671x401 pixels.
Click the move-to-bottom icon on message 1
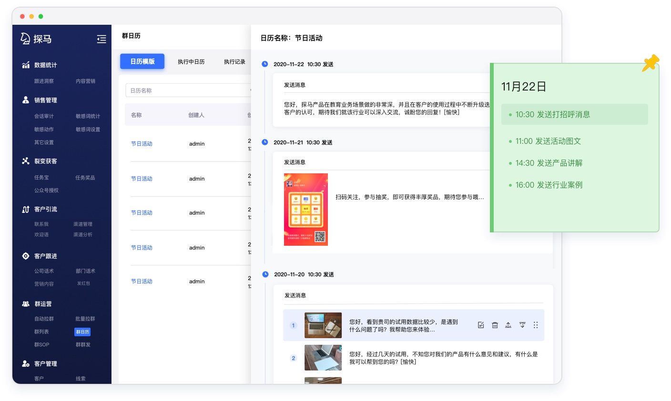tap(522, 325)
